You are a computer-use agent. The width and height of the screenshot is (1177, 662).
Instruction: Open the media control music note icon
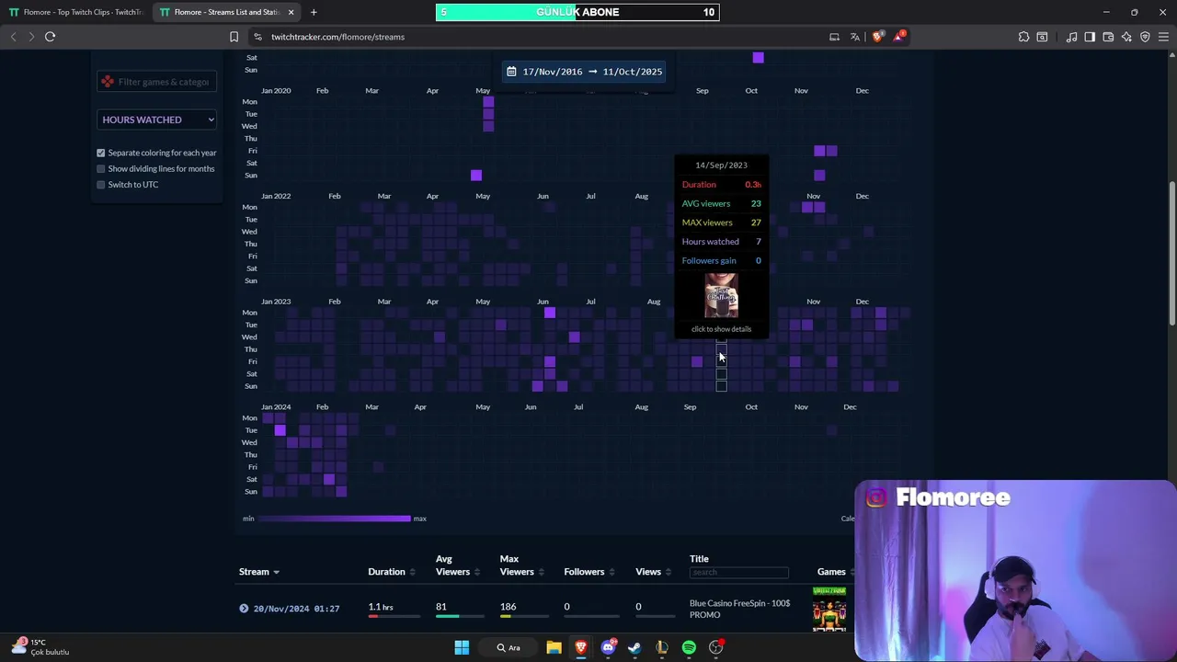(1071, 37)
